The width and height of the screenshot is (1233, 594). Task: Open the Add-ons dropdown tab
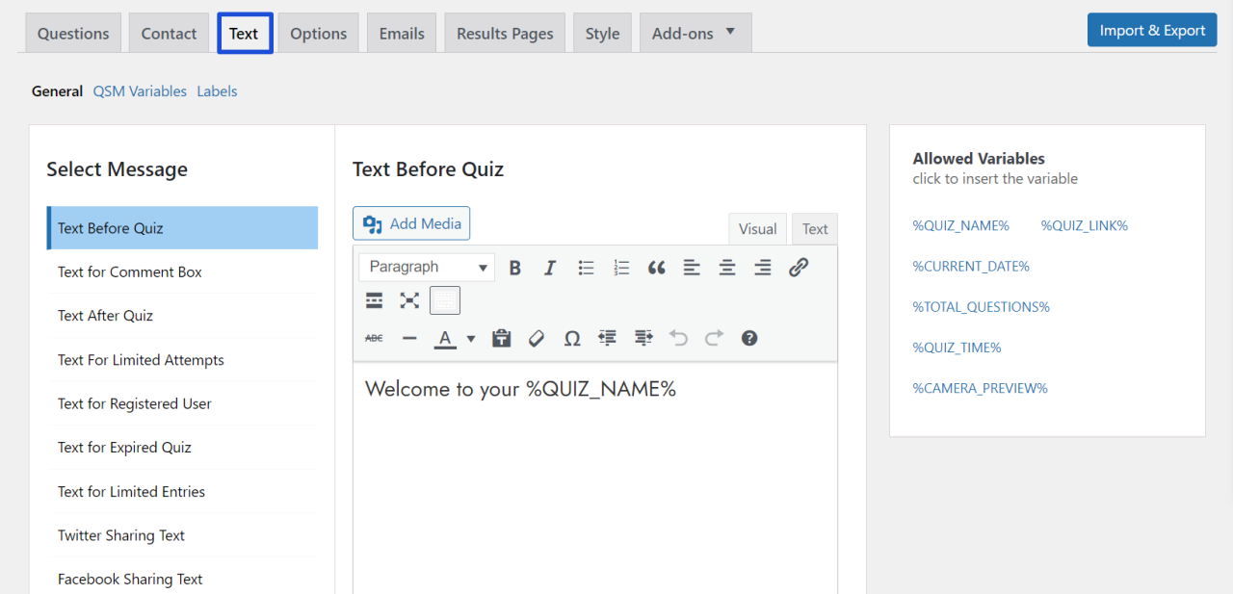[x=695, y=33]
